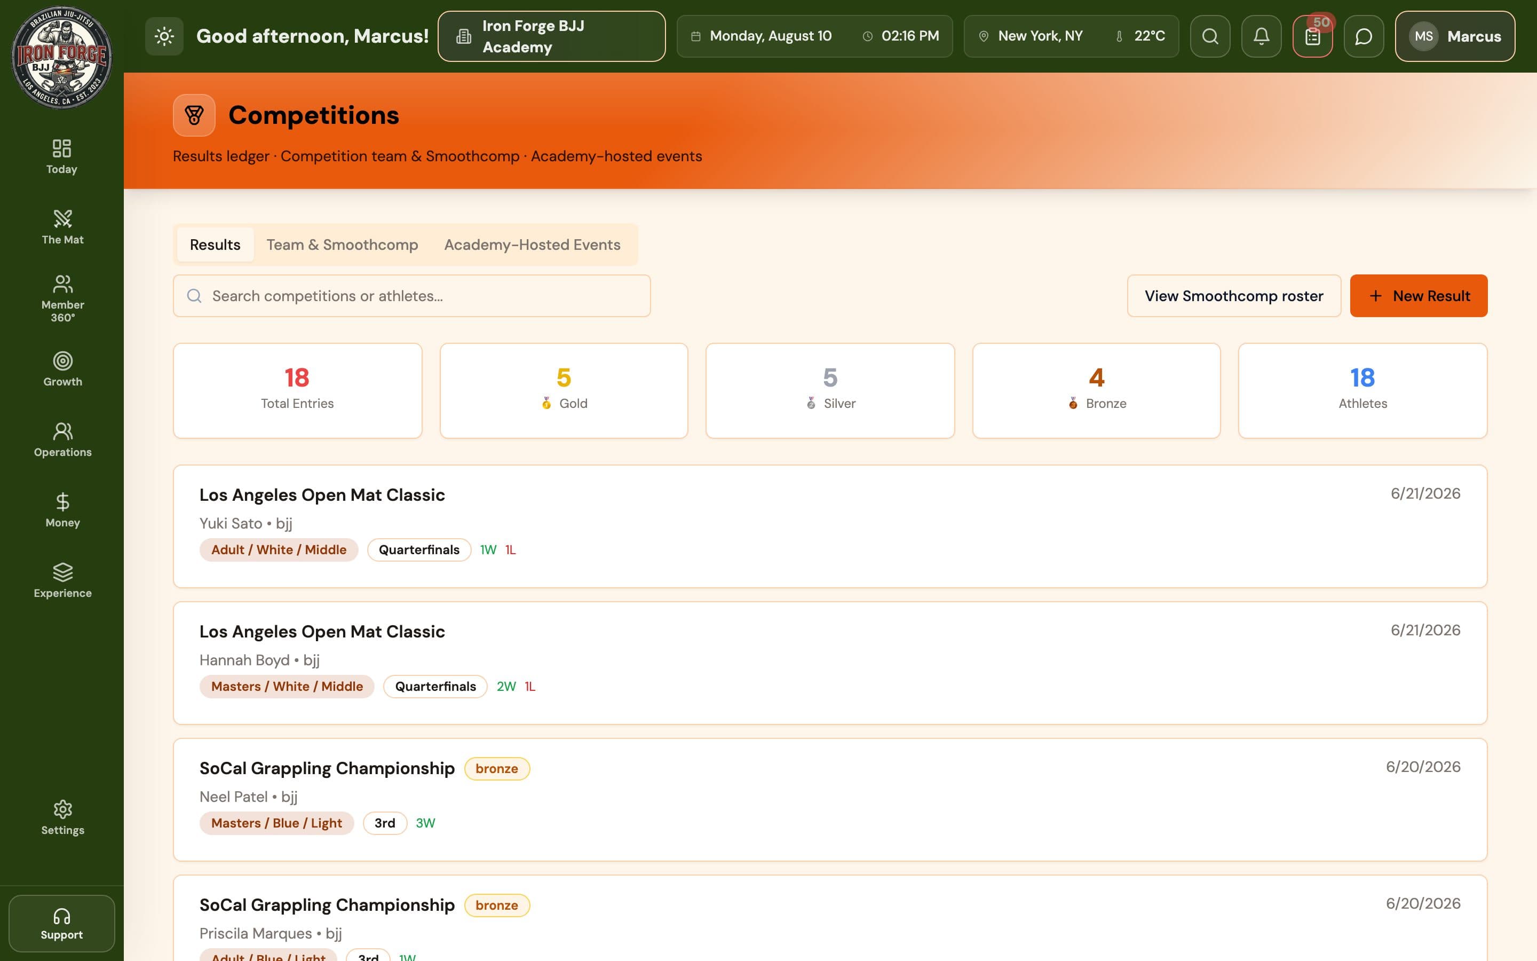
Task: Open Yuki Sato's Los Angeles Open result
Action: point(829,526)
